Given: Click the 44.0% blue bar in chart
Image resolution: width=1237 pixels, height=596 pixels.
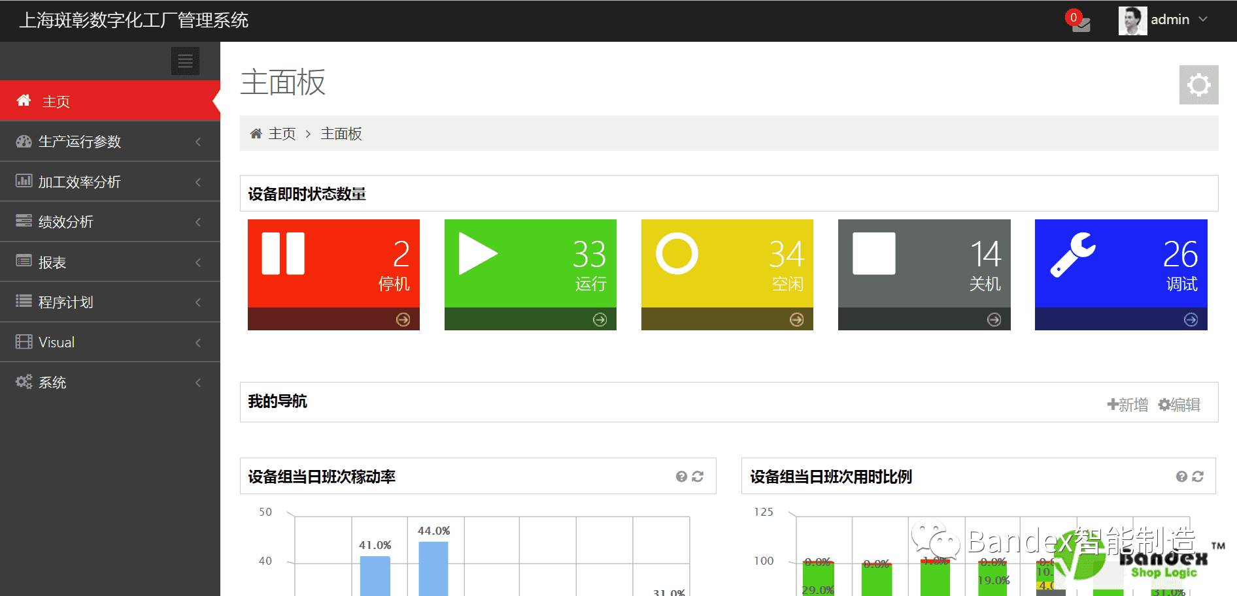Looking at the screenshot, I should (433, 569).
